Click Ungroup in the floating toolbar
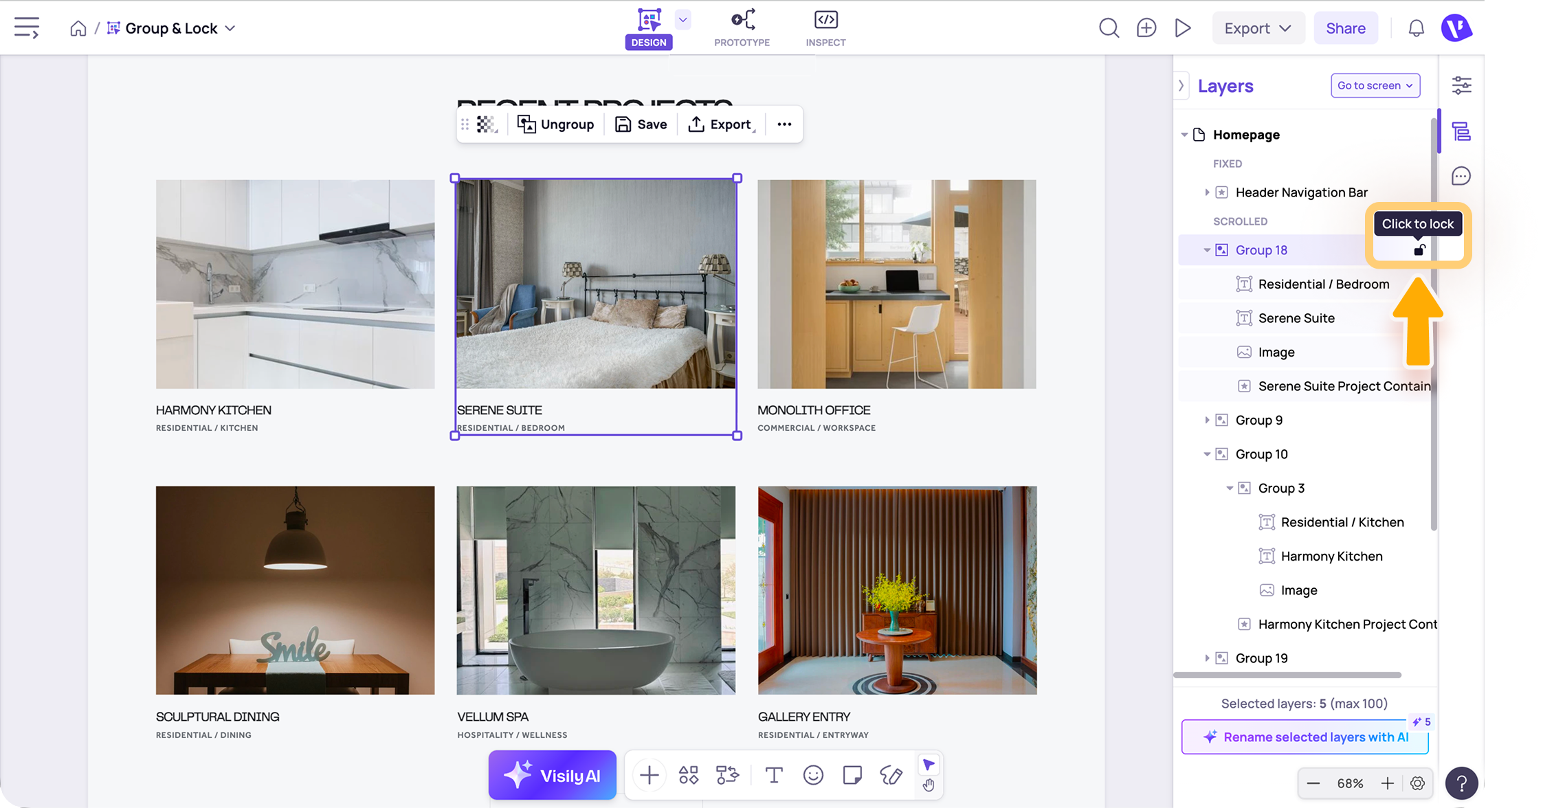 coord(556,124)
